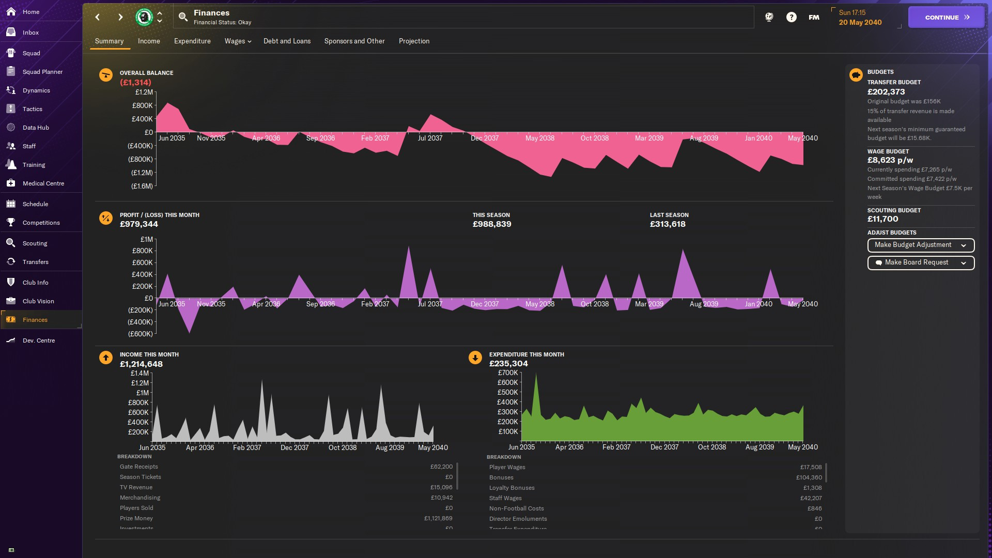Click the expenditure breakdown scrollbar

coord(826,473)
